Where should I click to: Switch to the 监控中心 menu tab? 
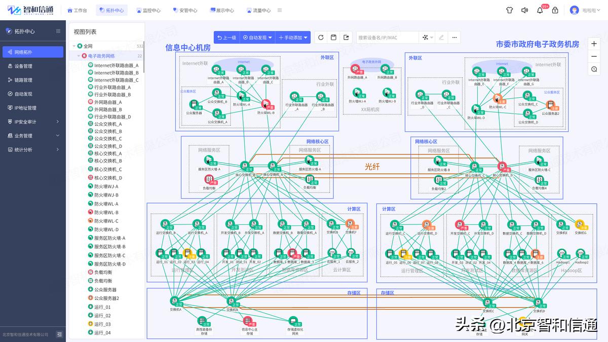coord(149,10)
